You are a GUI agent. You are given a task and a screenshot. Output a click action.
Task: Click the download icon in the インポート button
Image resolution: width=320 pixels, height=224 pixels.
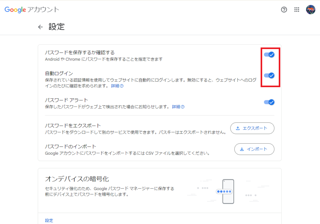[242, 149]
